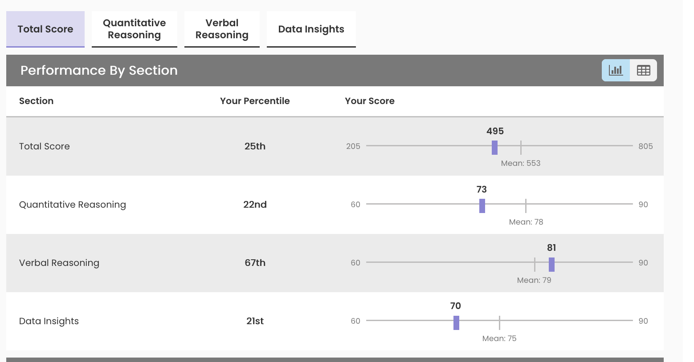Viewport: 694px width, 362px height.
Task: Select the Verbal Reasoning tab
Action: 222,29
